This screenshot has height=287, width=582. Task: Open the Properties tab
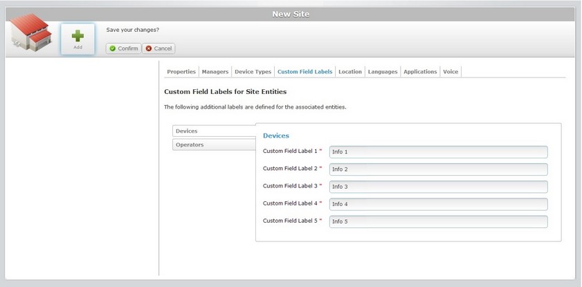coord(181,72)
